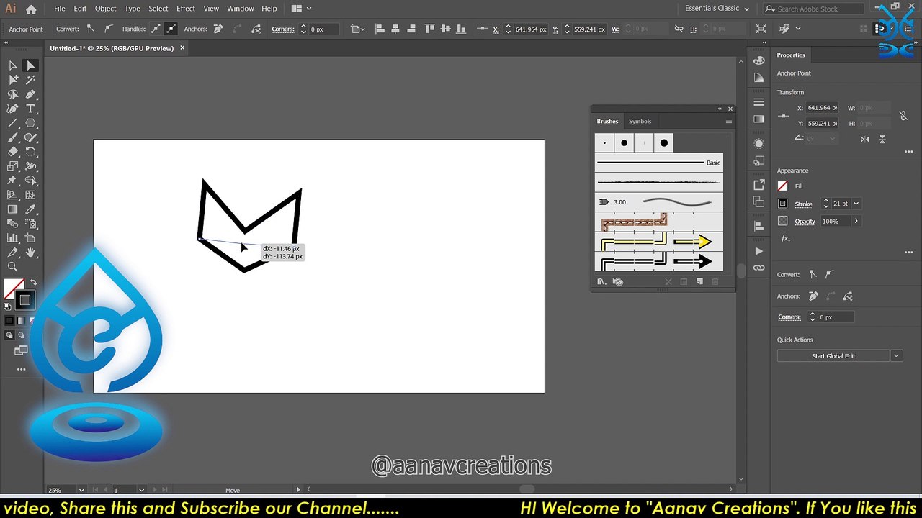Image resolution: width=922 pixels, height=518 pixels.
Task: Click the Opacity link in Appearance
Action: [805, 221]
